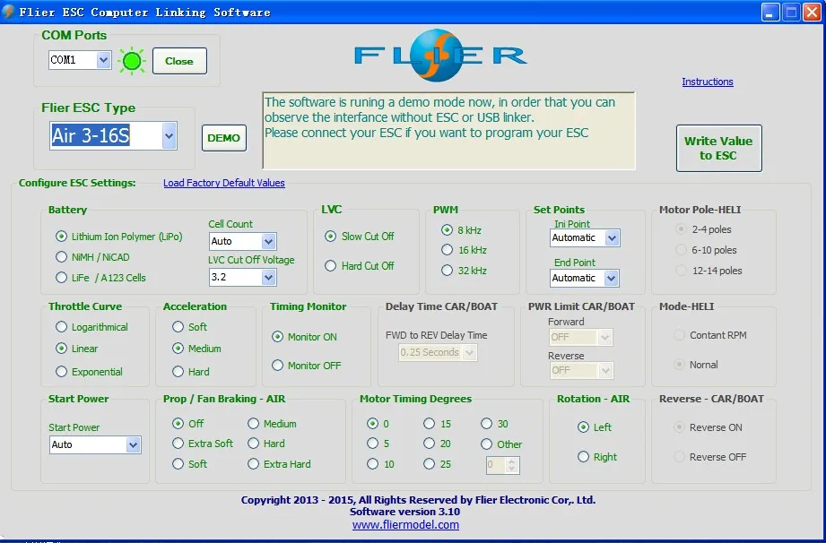Close the COM port connection
The width and height of the screenshot is (826, 543).
point(179,61)
